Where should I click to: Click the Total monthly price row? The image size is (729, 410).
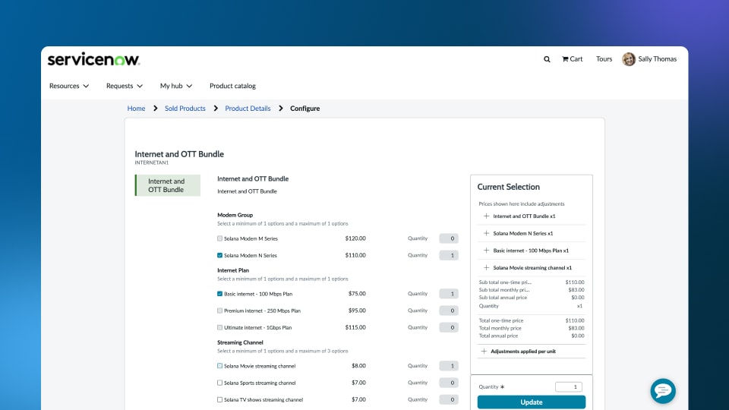tap(532, 328)
